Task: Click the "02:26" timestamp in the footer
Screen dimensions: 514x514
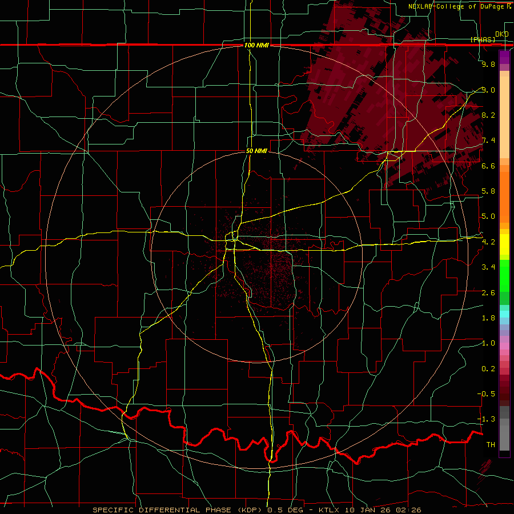Action: [x=409, y=510]
